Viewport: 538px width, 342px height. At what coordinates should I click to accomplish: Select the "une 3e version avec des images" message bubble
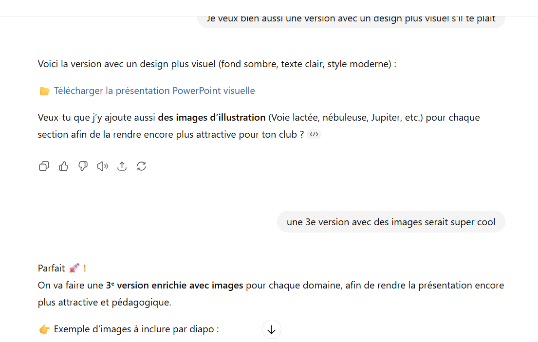tap(391, 222)
